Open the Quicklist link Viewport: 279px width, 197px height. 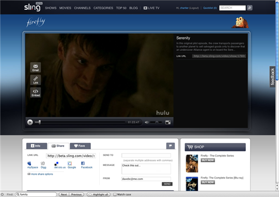click(x=210, y=8)
